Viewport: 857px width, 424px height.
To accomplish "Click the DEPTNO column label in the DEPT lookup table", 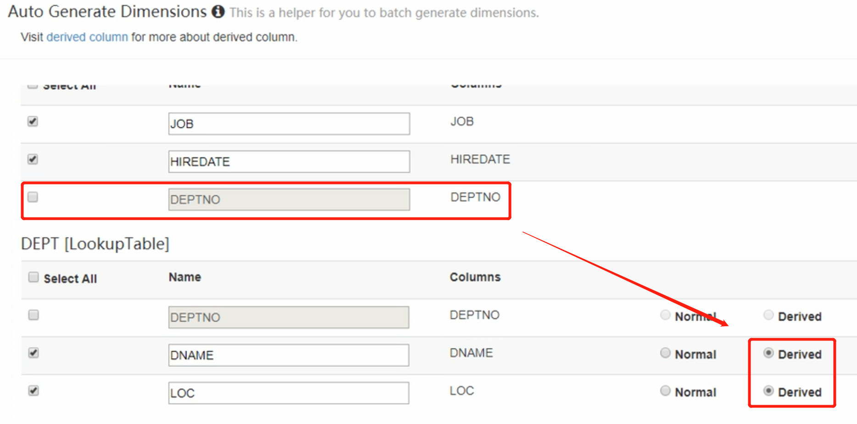I will click(474, 315).
